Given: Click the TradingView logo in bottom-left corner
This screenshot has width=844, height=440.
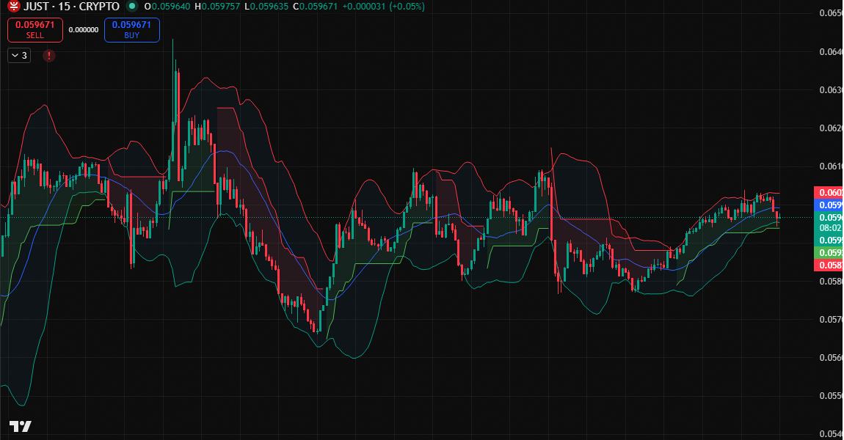Looking at the screenshot, I should pyautogui.click(x=20, y=426).
